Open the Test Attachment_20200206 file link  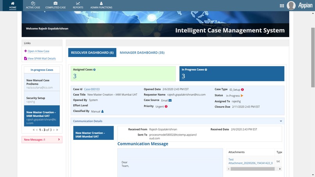pos(251,161)
